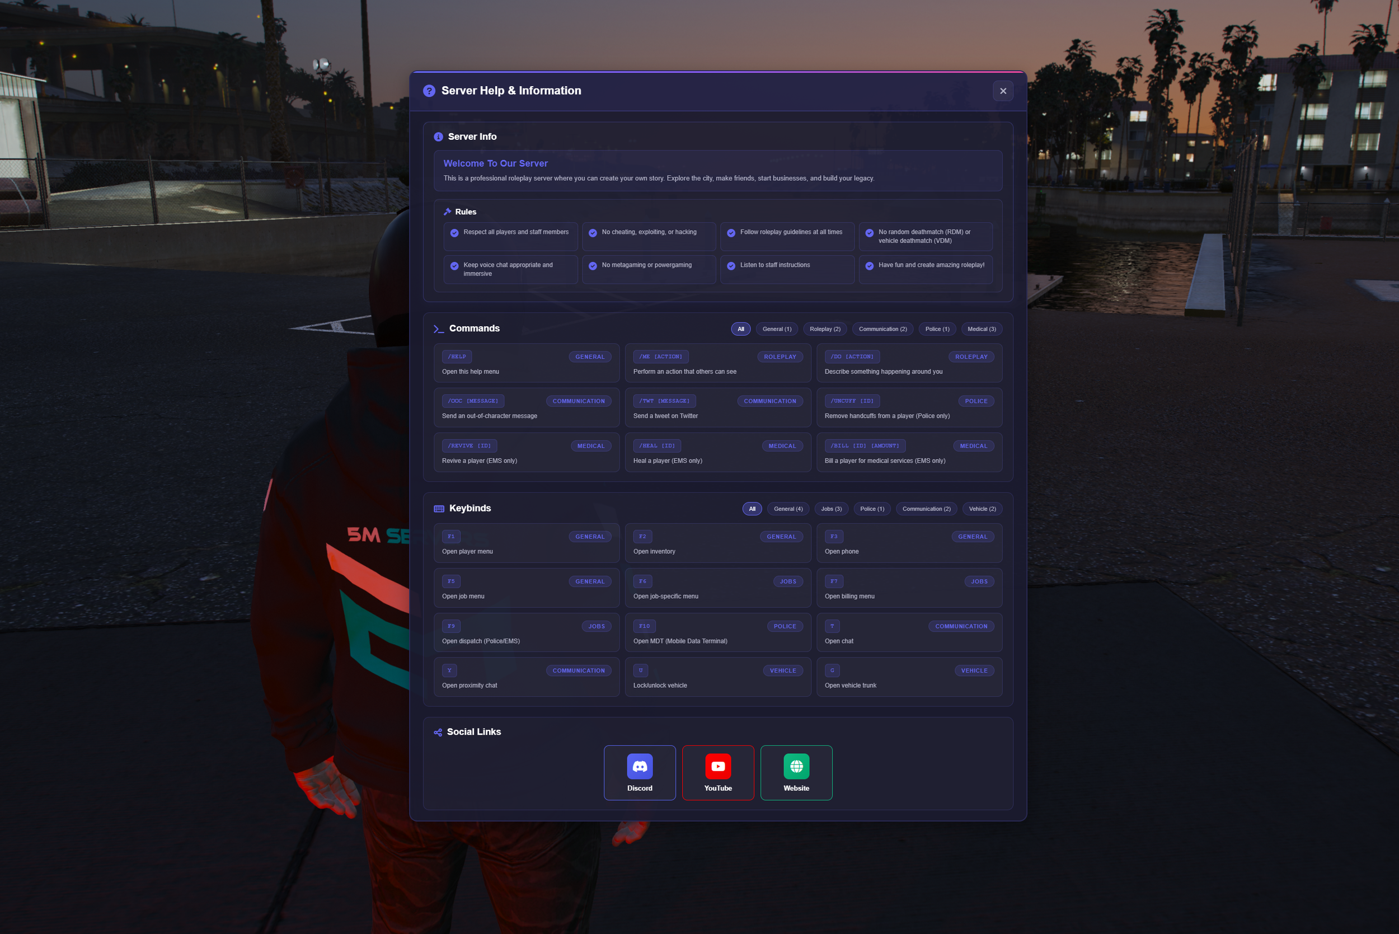Click the checkmark for No cheating, exploiting, or hacking rule
The height and width of the screenshot is (934, 1399).
[592, 233]
